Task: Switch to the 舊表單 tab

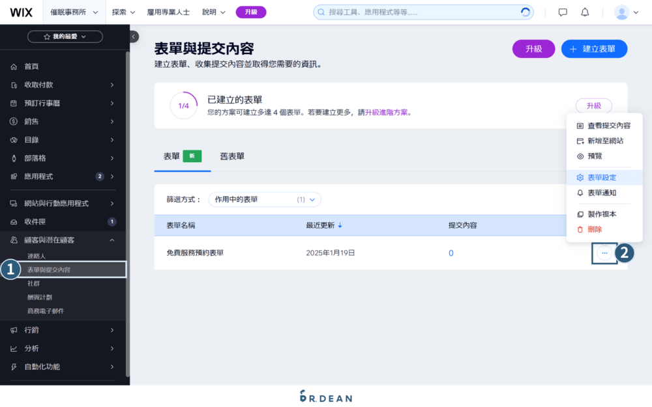Action: click(x=233, y=156)
